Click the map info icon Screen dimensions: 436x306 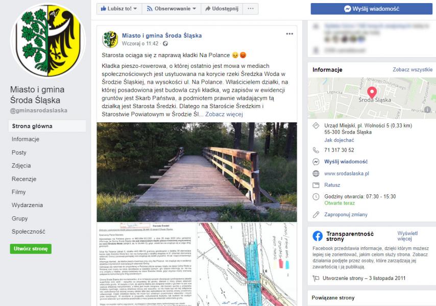pos(427,110)
